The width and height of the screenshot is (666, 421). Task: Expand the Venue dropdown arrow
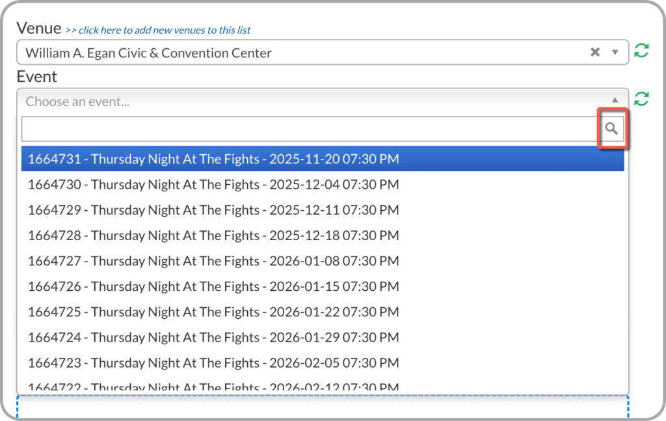click(x=615, y=53)
